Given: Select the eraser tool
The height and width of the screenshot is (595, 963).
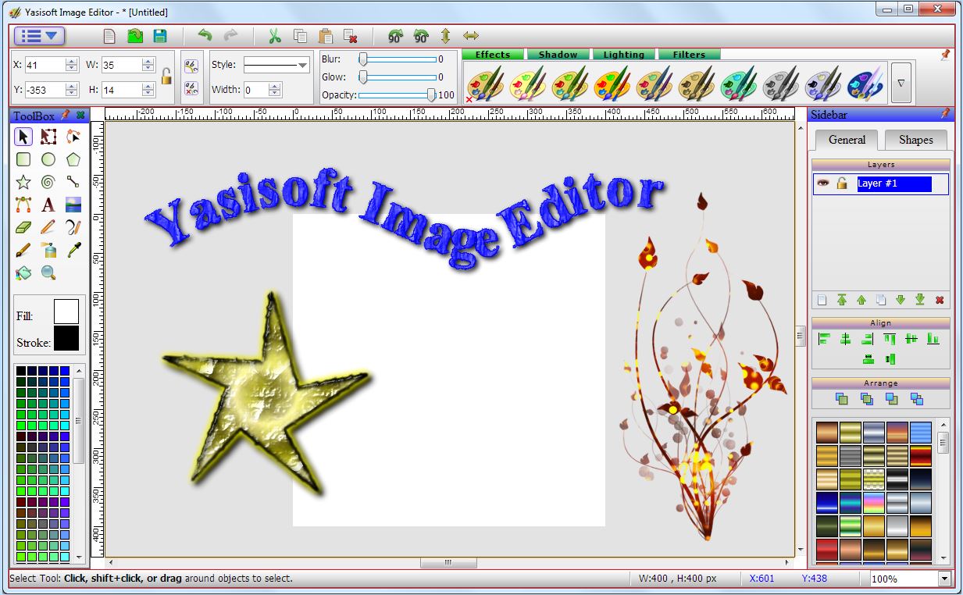Looking at the screenshot, I should pos(23,227).
